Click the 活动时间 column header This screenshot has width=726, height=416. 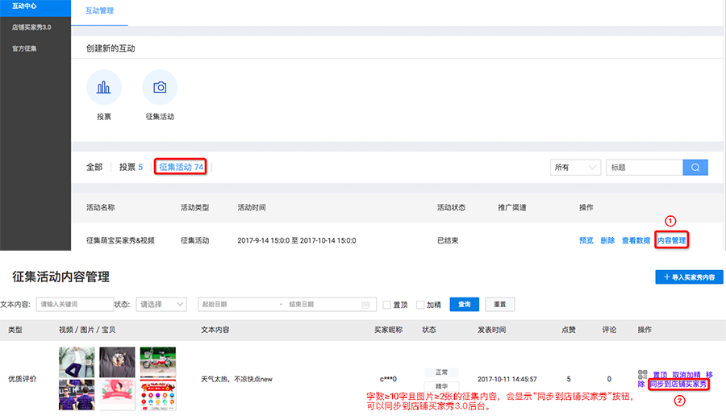point(252,207)
